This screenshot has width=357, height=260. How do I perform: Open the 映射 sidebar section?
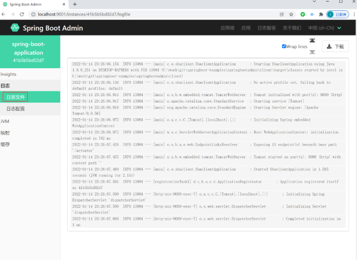click(30, 133)
